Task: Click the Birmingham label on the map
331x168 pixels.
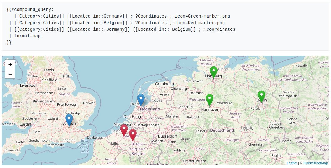Action: click(x=44, y=101)
